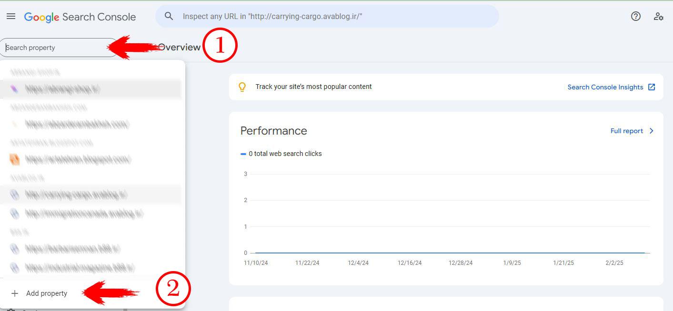
Task: Click the 0 total web search clicks legend
Action: point(281,154)
